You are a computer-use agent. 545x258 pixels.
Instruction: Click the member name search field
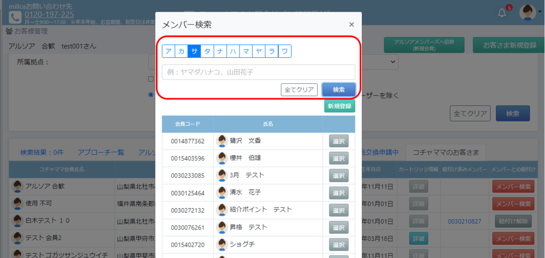(258, 72)
